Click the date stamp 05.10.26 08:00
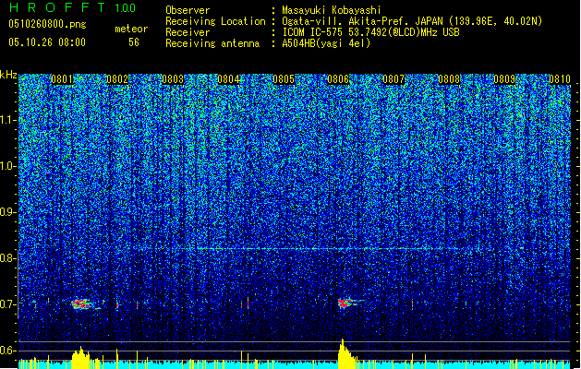The height and width of the screenshot is (369, 581). (47, 42)
